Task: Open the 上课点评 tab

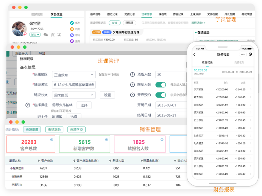Action: 195,14
